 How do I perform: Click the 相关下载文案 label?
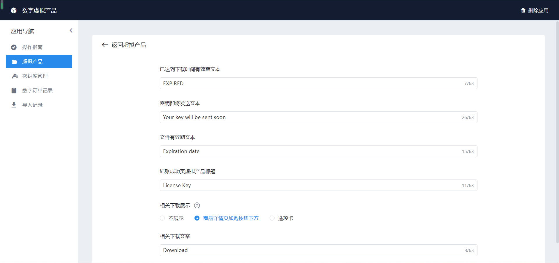(x=175, y=236)
